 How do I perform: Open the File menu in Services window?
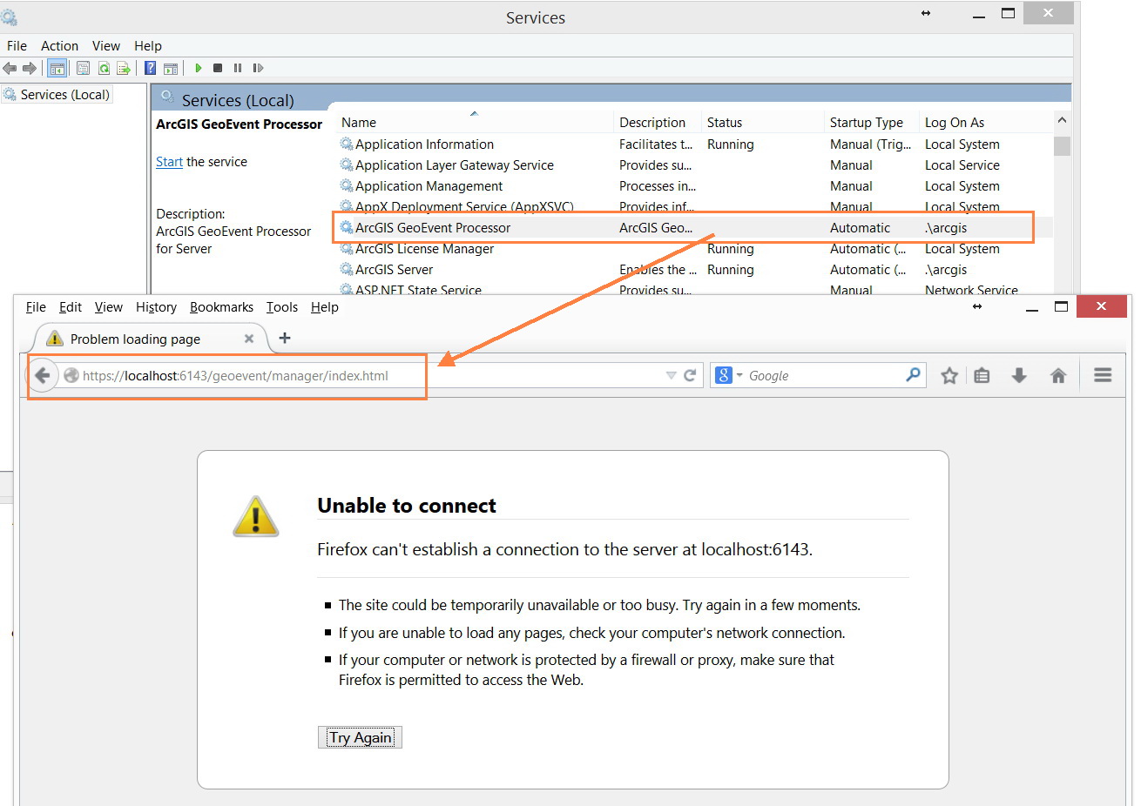point(17,46)
